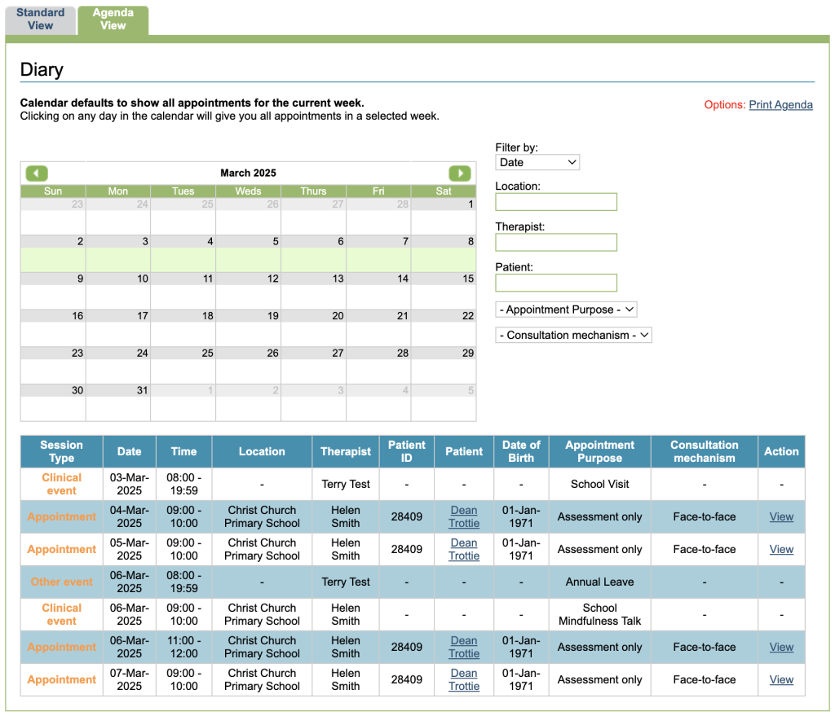Click into the Patient filter field
Screen dimensions: 835x716
point(556,283)
